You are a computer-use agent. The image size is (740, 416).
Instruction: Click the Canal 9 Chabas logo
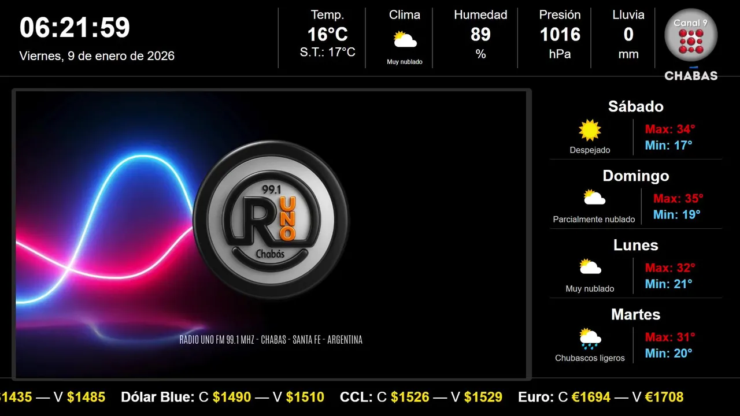coord(691,45)
